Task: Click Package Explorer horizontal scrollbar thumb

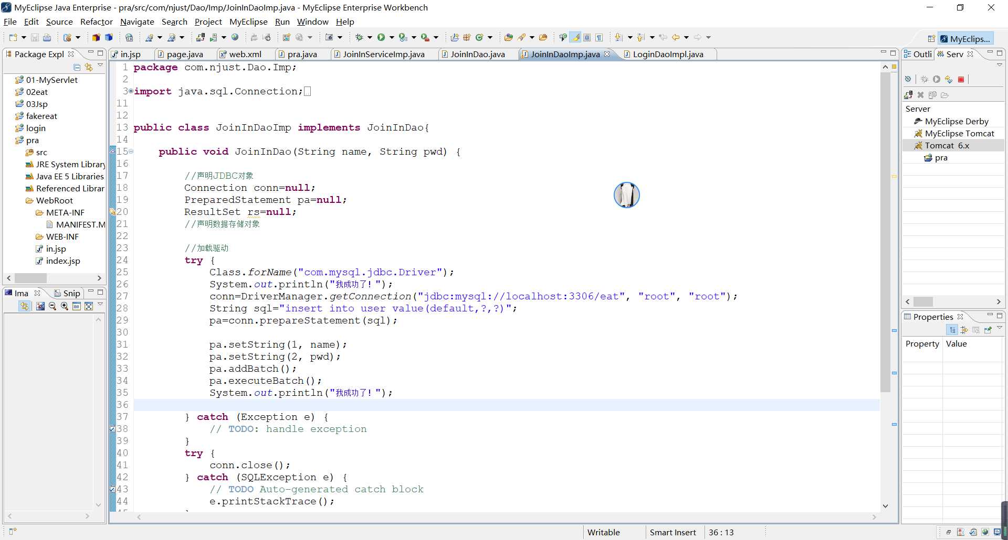Action: tap(30, 278)
